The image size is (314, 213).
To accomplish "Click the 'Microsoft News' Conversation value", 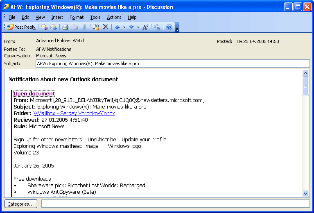I will [x=51, y=56].
